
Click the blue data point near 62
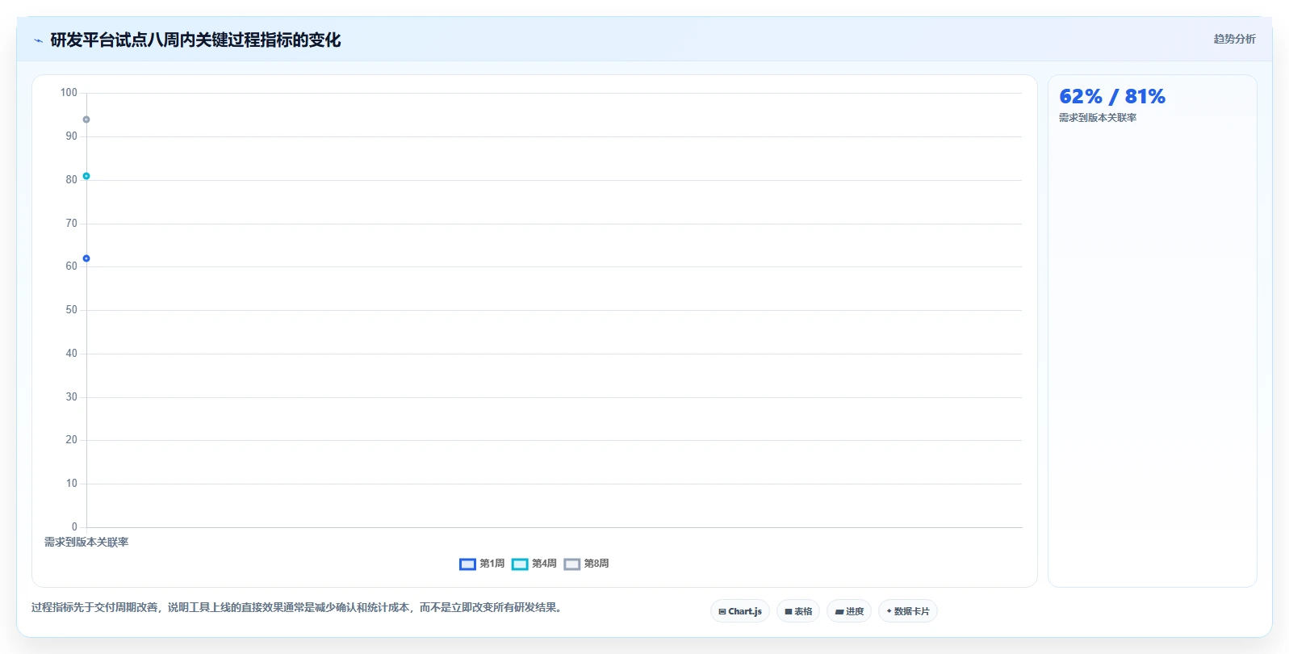click(86, 258)
